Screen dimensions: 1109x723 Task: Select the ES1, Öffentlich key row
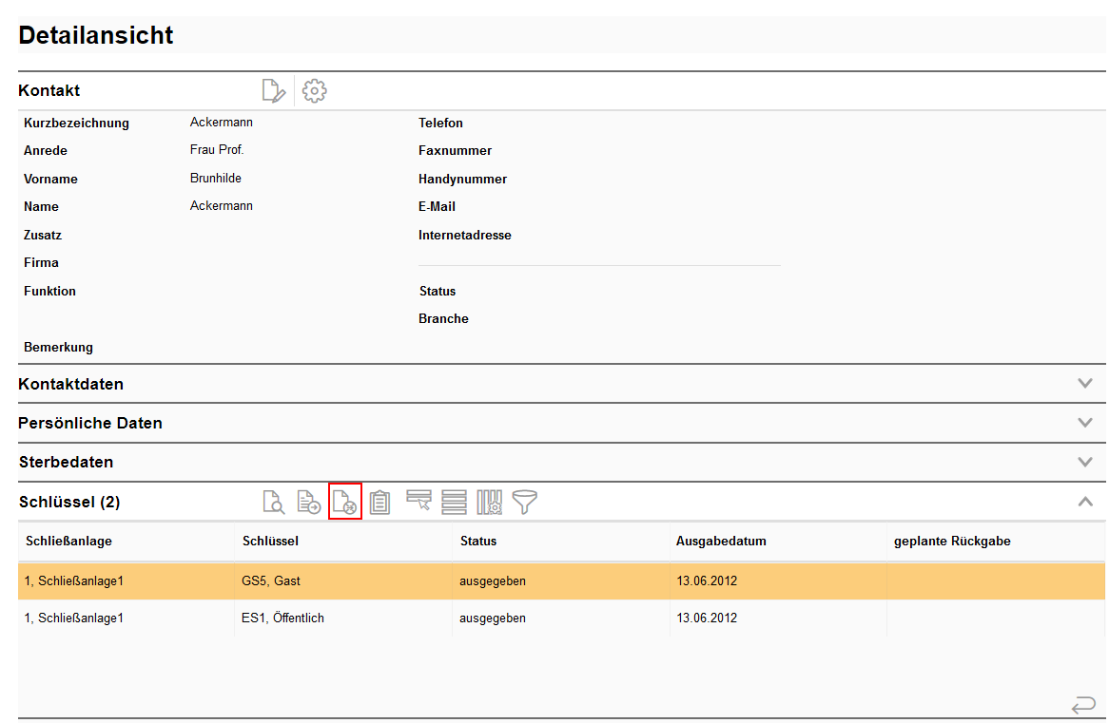click(282, 618)
